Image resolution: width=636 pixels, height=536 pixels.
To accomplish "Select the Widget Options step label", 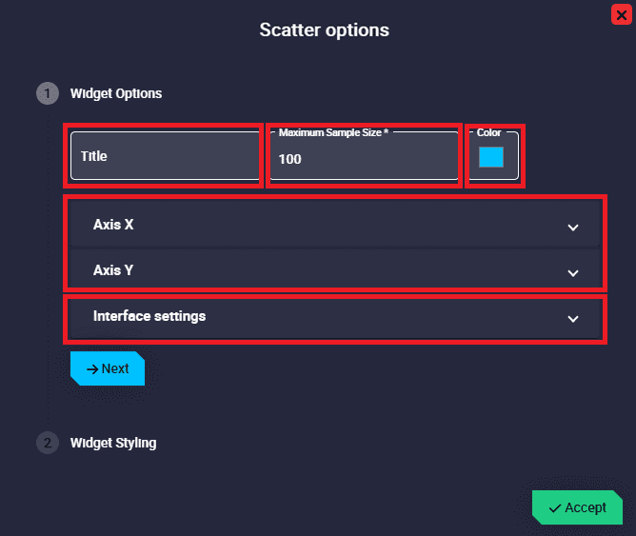I will point(116,93).
